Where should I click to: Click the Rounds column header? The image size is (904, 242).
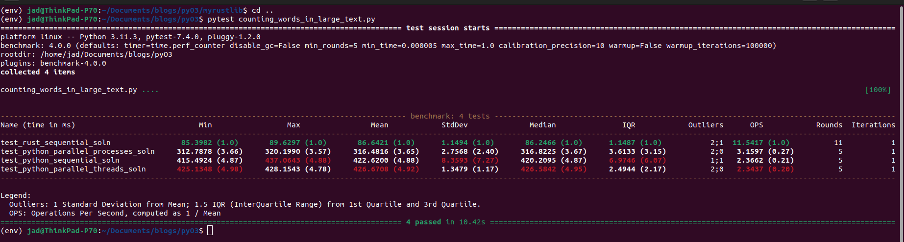[x=829, y=125]
